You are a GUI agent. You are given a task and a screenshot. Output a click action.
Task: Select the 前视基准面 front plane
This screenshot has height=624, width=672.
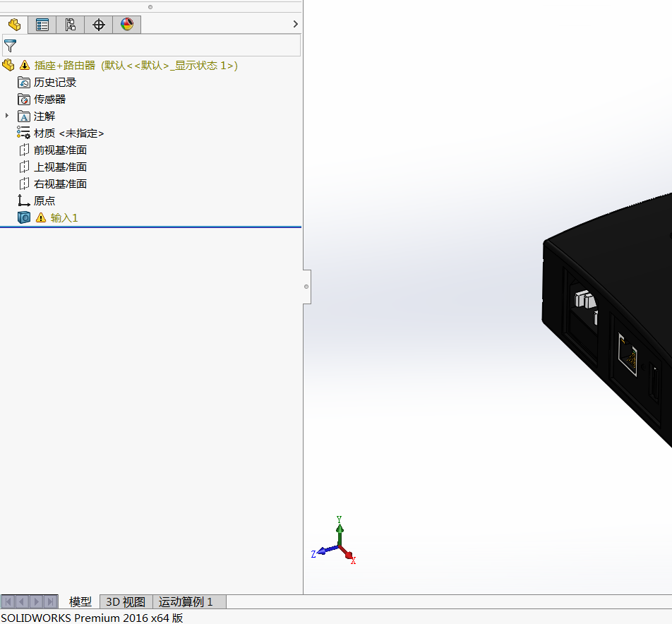(60, 150)
